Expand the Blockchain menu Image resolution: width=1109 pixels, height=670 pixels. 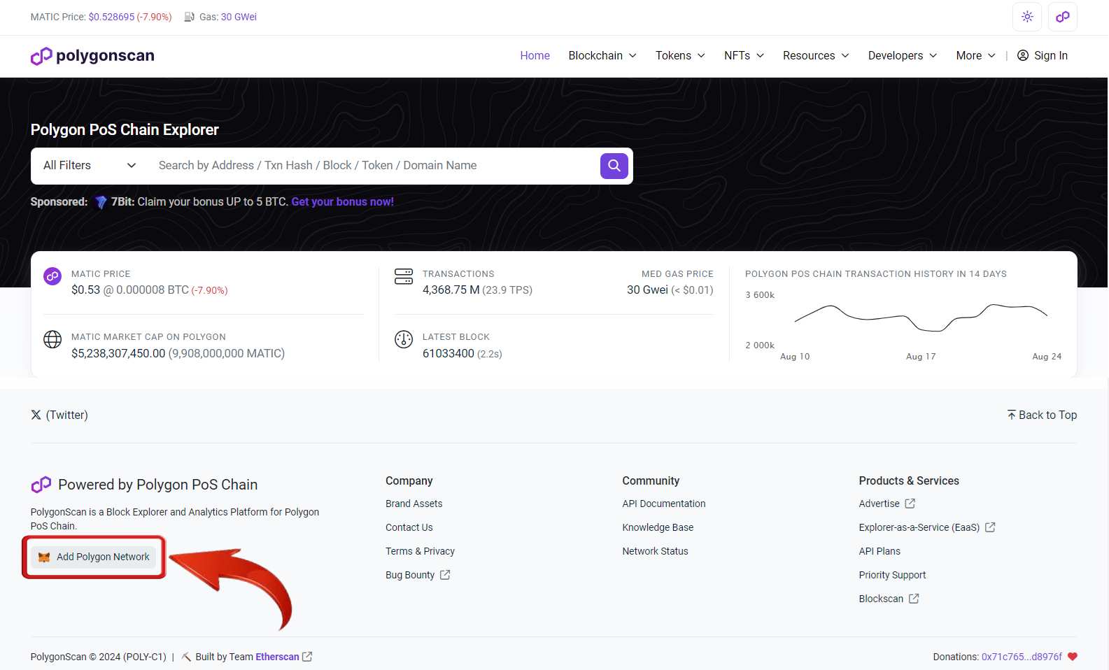602,56
